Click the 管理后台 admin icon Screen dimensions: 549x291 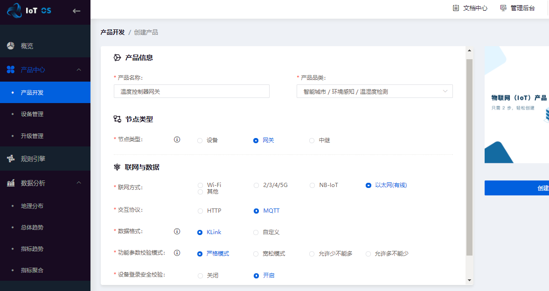click(502, 7)
